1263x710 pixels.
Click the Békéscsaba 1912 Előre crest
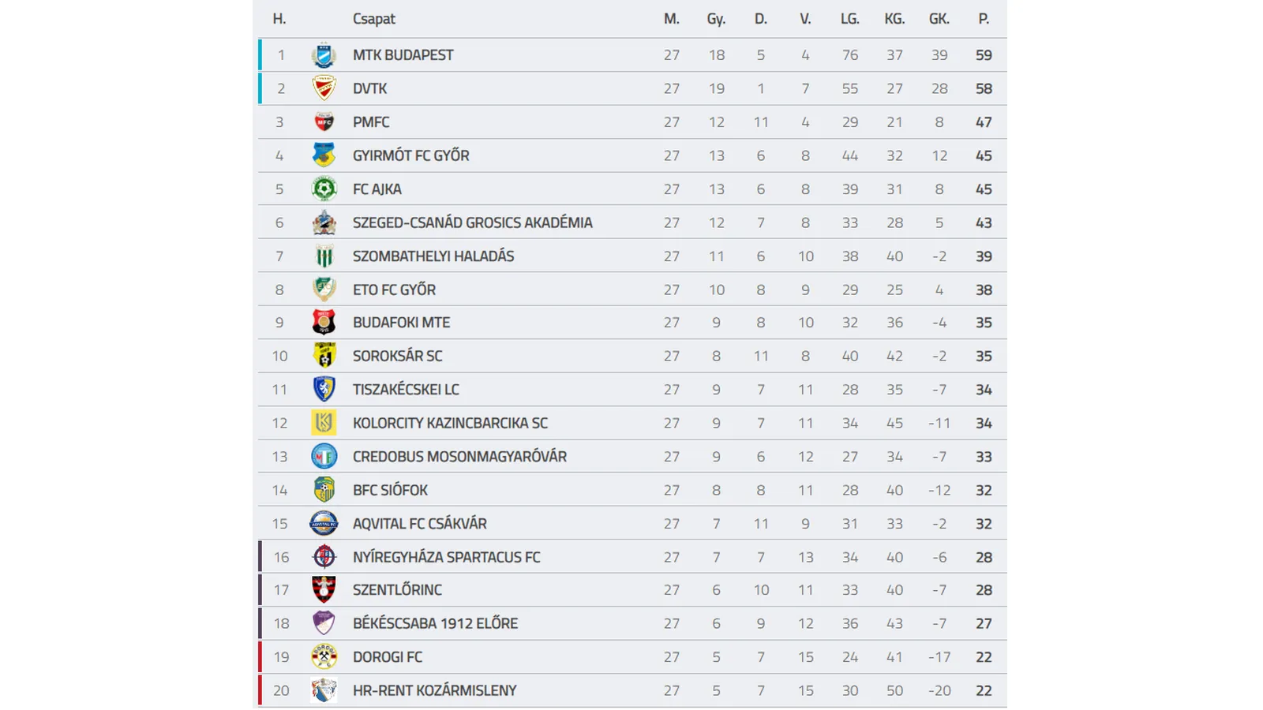324,623
